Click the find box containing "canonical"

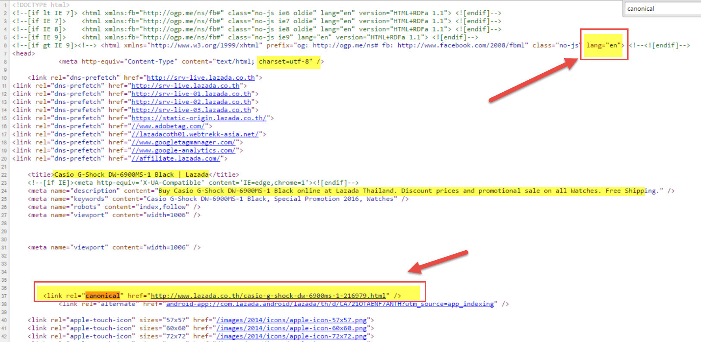click(x=662, y=9)
